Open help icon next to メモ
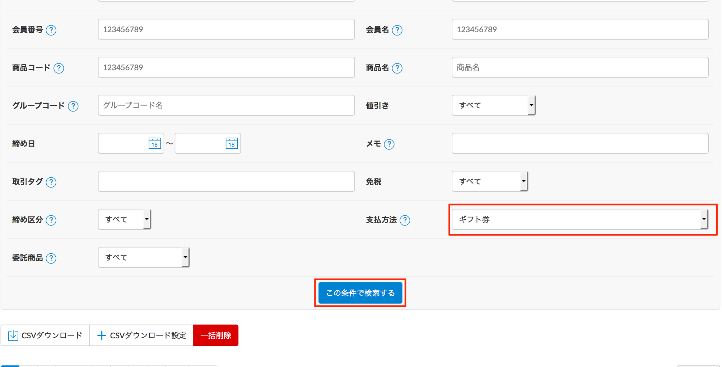The width and height of the screenshot is (722, 367). click(389, 144)
